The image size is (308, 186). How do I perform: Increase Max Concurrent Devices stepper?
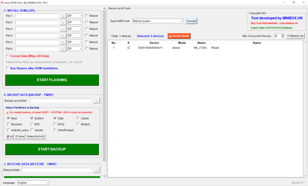[282, 35]
